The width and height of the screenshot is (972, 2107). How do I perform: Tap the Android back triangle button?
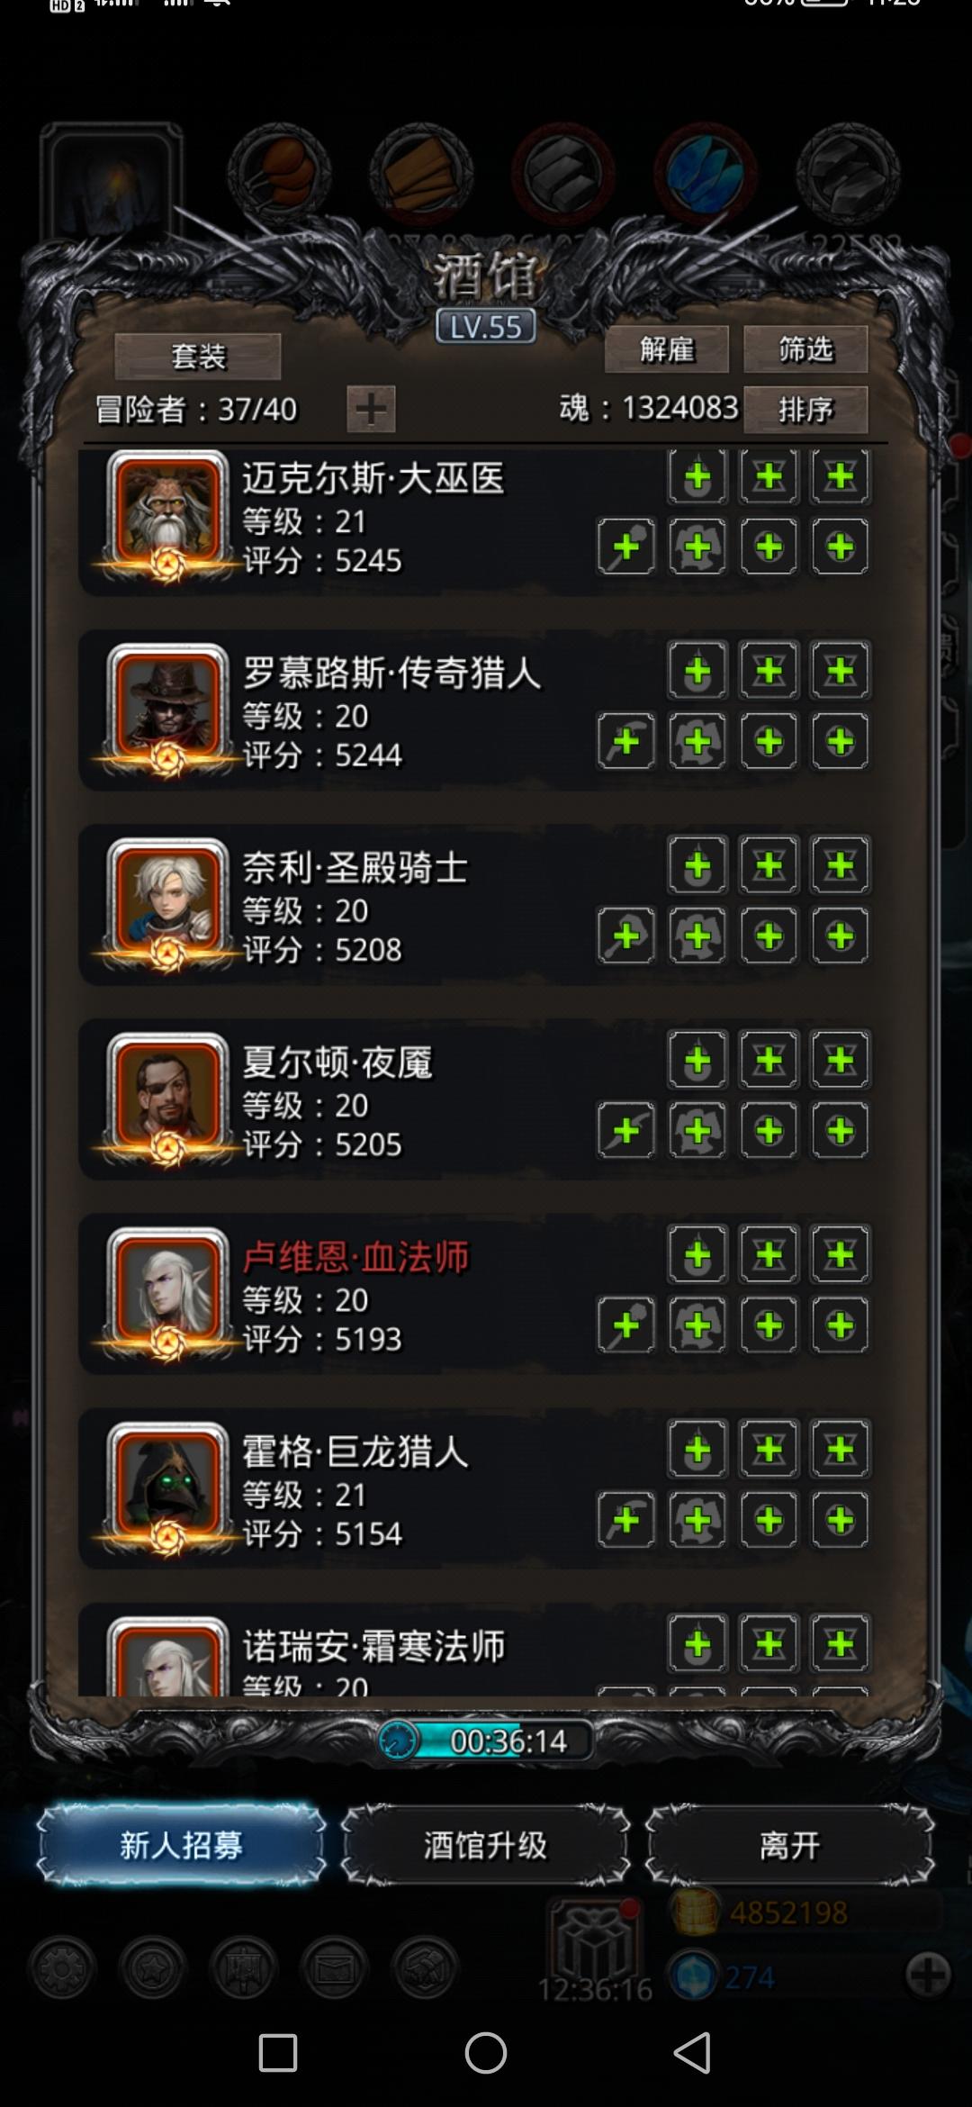692,2054
